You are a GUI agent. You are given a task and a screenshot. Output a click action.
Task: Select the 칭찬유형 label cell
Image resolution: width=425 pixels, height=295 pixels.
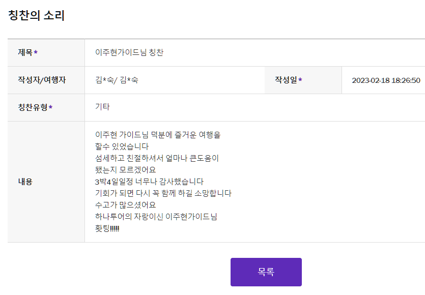point(35,107)
